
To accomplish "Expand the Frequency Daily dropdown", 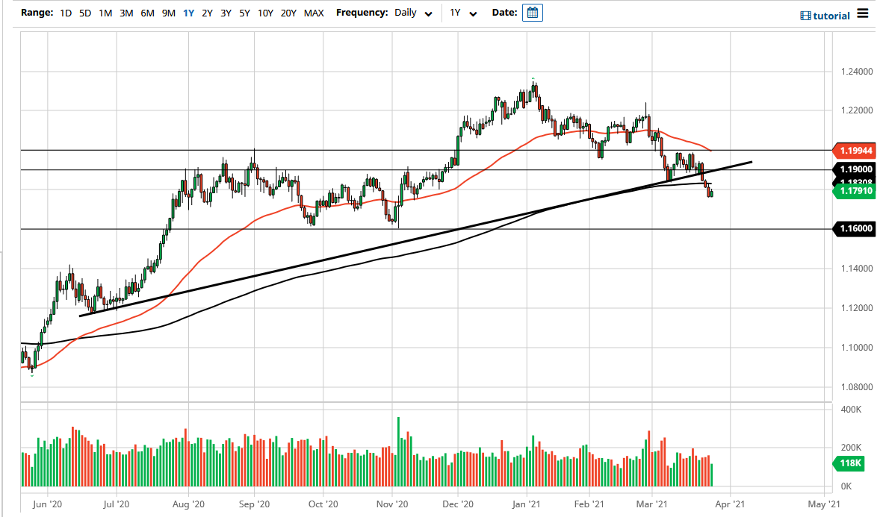I will [413, 13].
